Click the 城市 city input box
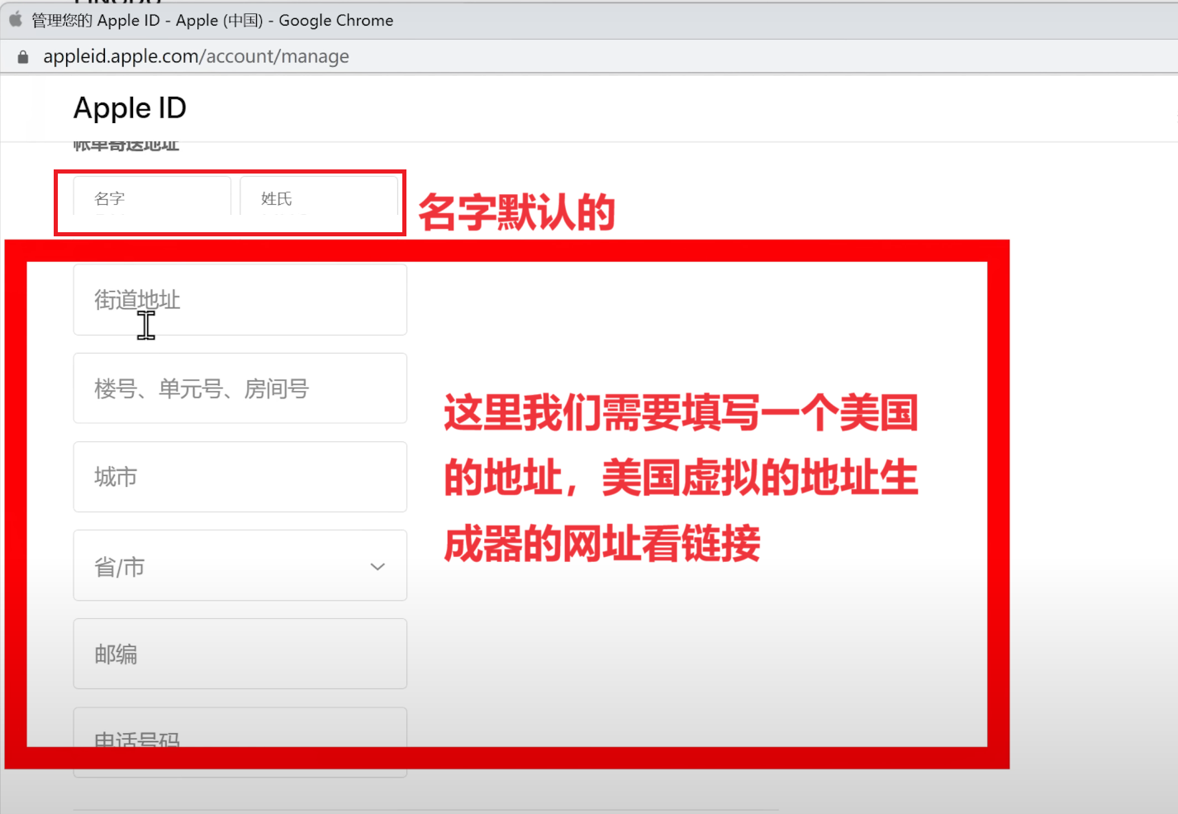This screenshot has height=814, width=1178. [x=240, y=477]
